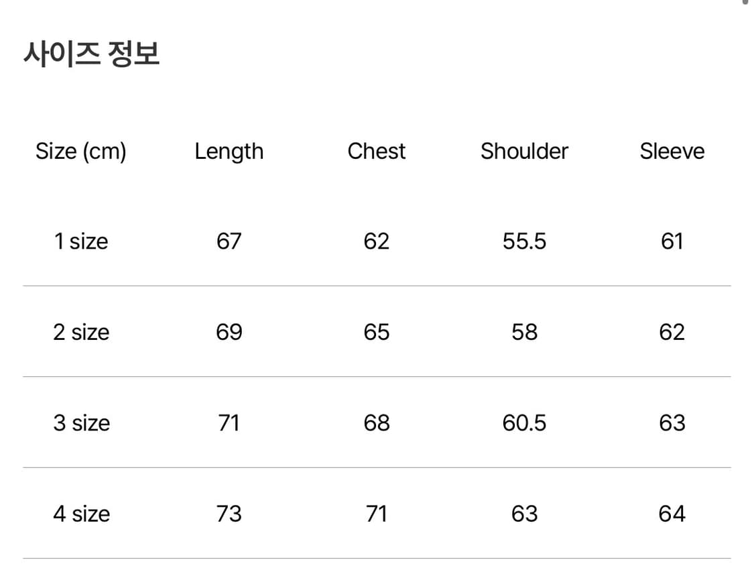
Task: Select the 1 size row label
Action: pos(81,241)
